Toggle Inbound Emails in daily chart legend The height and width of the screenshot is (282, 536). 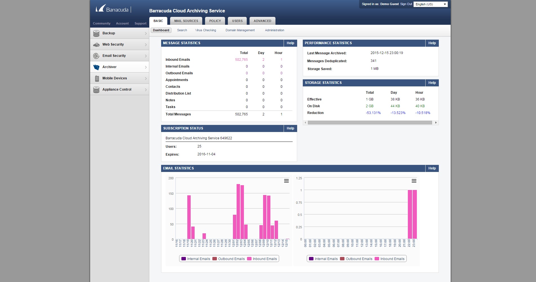(262, 259)
